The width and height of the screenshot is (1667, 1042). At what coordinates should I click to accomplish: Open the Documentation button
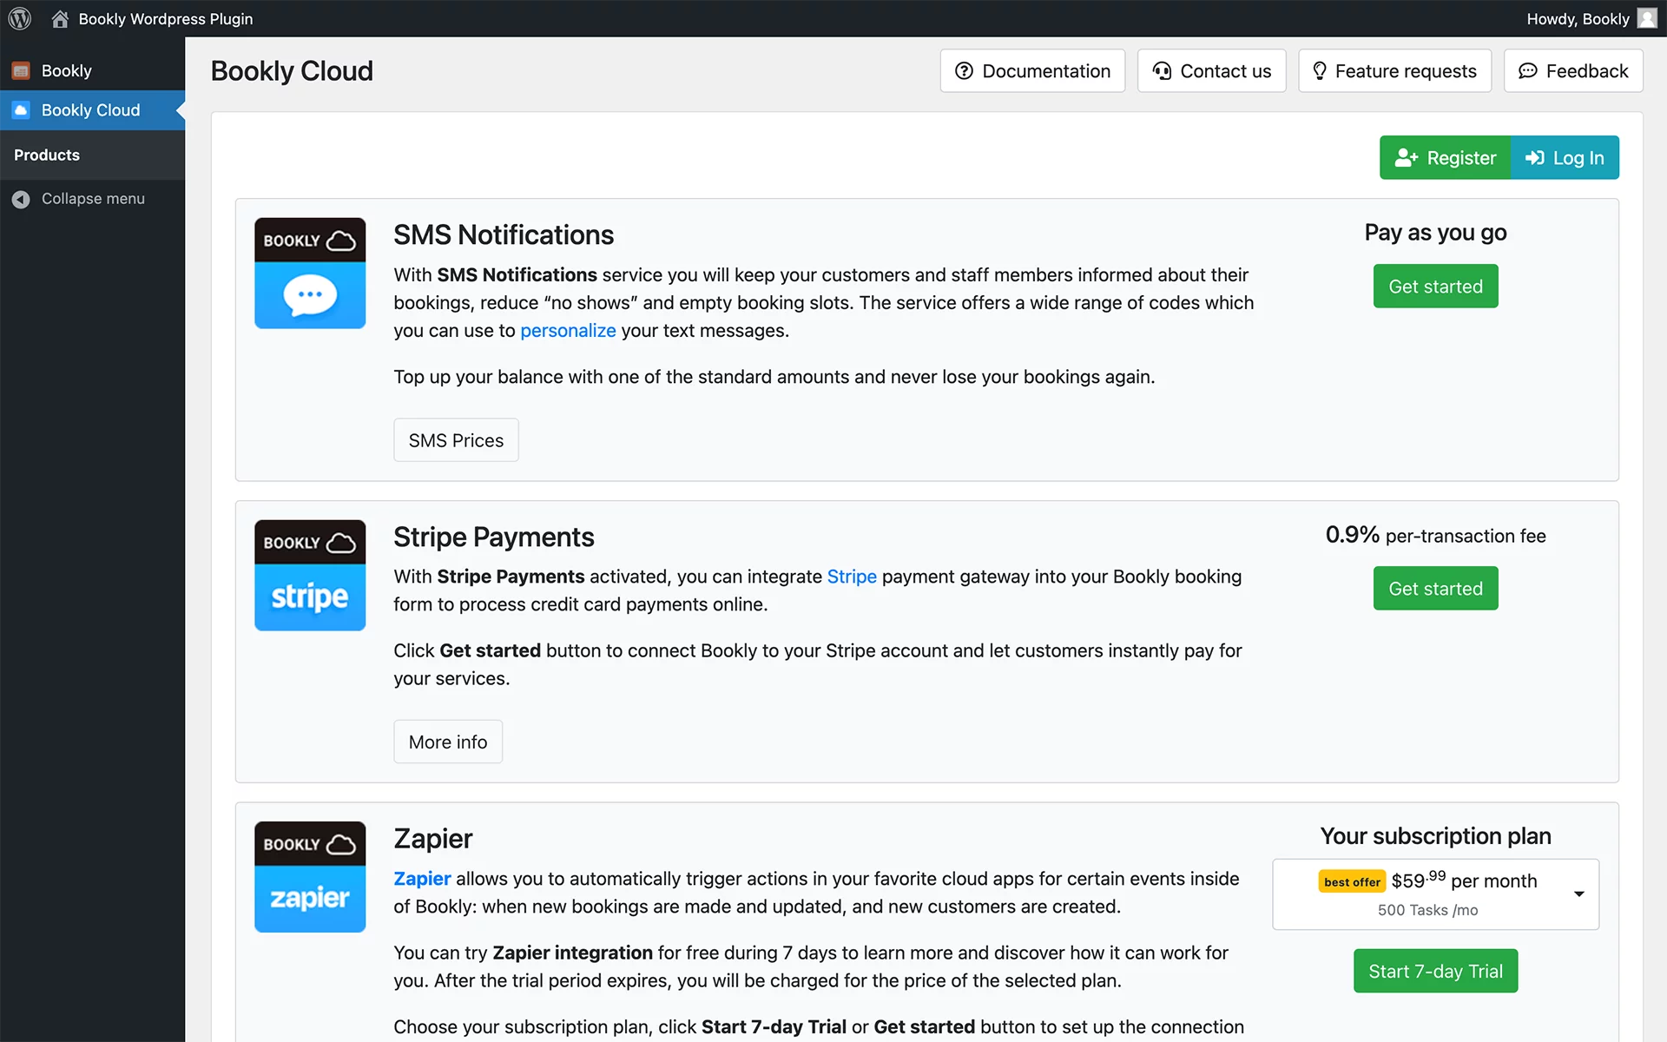click(x=1032, y=71)
